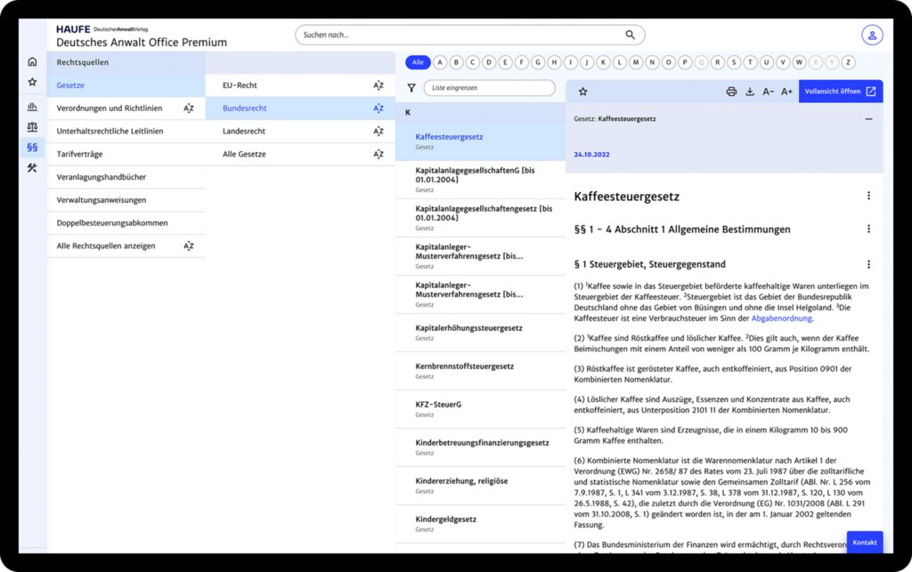The image size is (912, 572).
Task: Download the current document
Action: [x=750, y=91]
